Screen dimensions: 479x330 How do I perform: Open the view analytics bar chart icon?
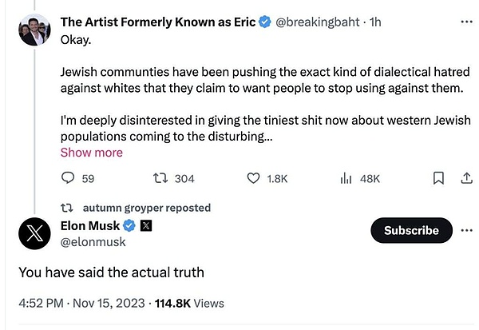346,179
